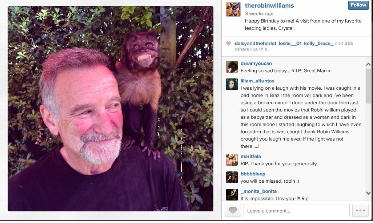The height and width of the screenshot is (223, 373).
Task: Open leslie__01's profile link
Action: tap(290, 44)
